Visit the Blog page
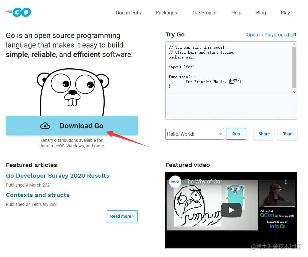This screenshot has width=308, height=257. [x=261, y=13]
